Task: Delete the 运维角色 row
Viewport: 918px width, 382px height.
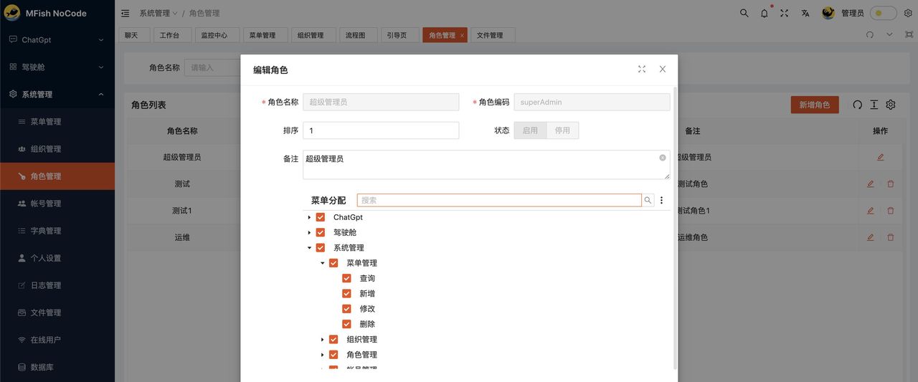Action: point(891,237)
